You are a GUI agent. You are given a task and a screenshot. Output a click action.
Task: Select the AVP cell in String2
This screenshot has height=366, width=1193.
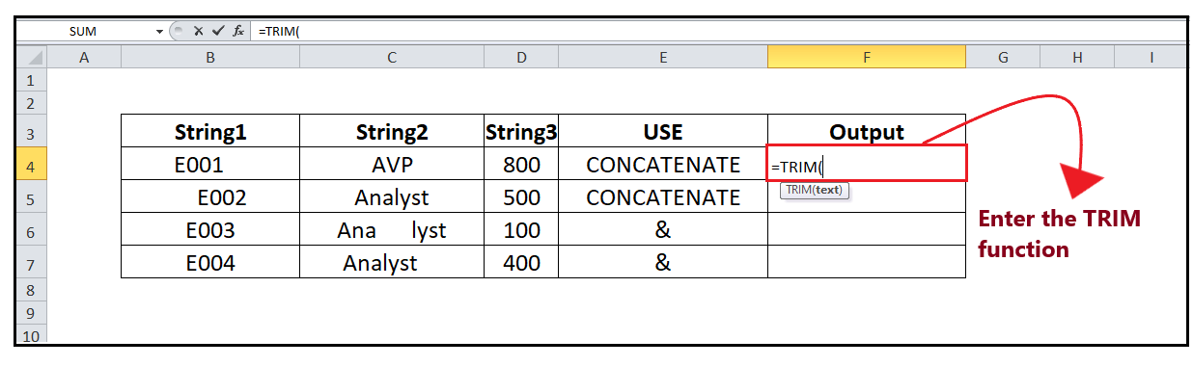coord(392,165)
